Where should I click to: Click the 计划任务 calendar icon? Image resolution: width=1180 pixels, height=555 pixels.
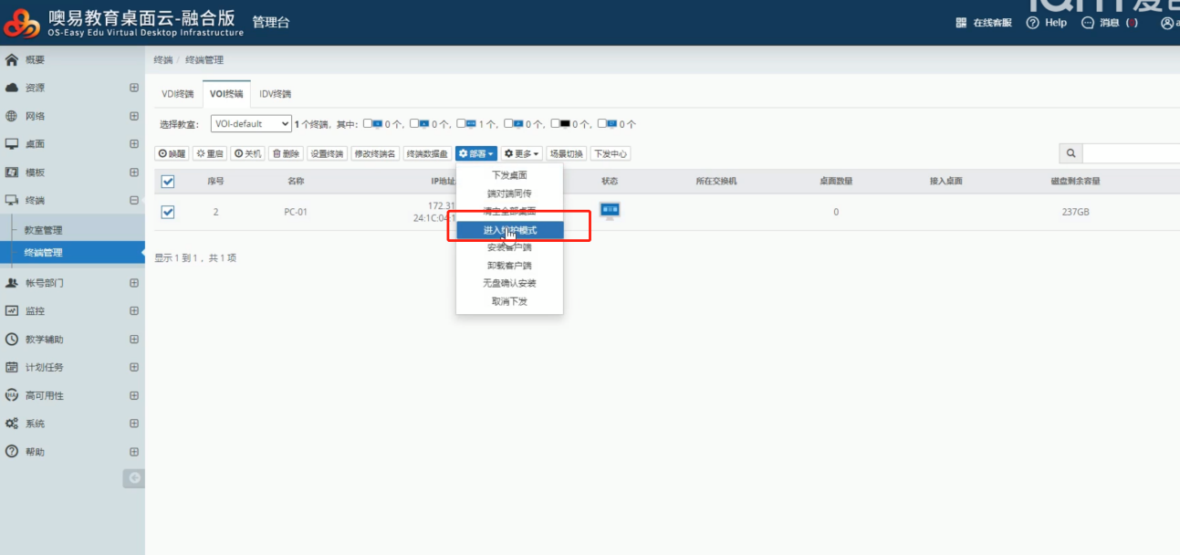12,367
